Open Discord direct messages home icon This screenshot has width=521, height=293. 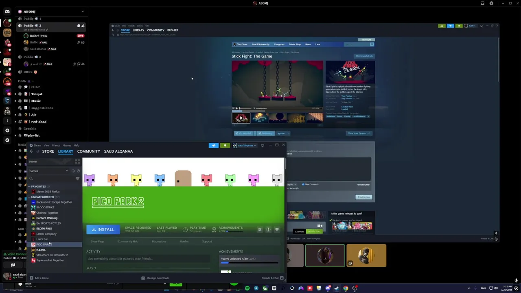7,11
